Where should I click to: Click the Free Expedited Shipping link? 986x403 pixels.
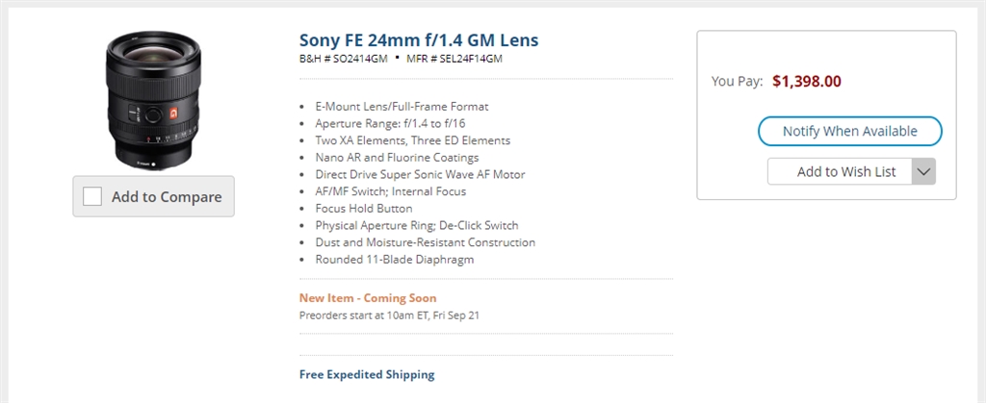pyautogui.click(x=367, y=374)
